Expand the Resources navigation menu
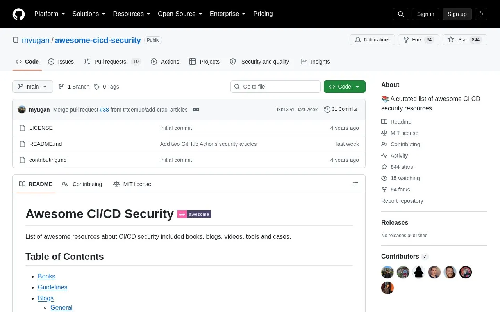The height and width of the screenshot is (312, 500). tap(132, 14)
